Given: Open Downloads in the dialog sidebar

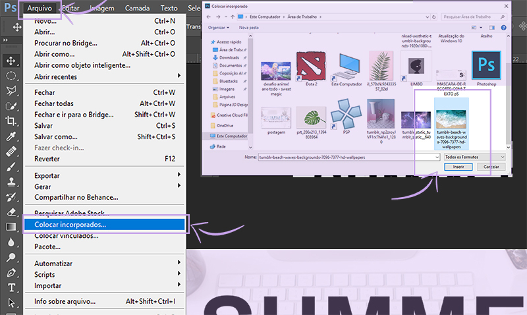Looking at the screenshot, I should click(x=229, y=57).
